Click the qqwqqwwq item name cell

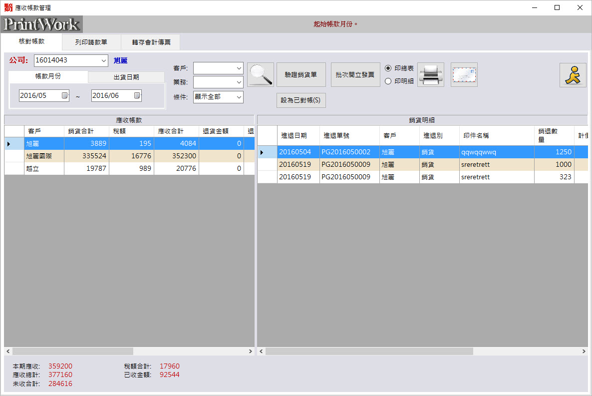pyautogui.click(x=497, y=152)
